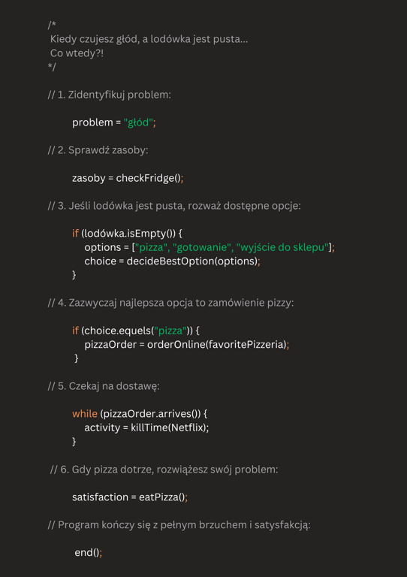Click the orderOnline(favoritePizzeria) call
407x577 pixels.
(217, 344)
